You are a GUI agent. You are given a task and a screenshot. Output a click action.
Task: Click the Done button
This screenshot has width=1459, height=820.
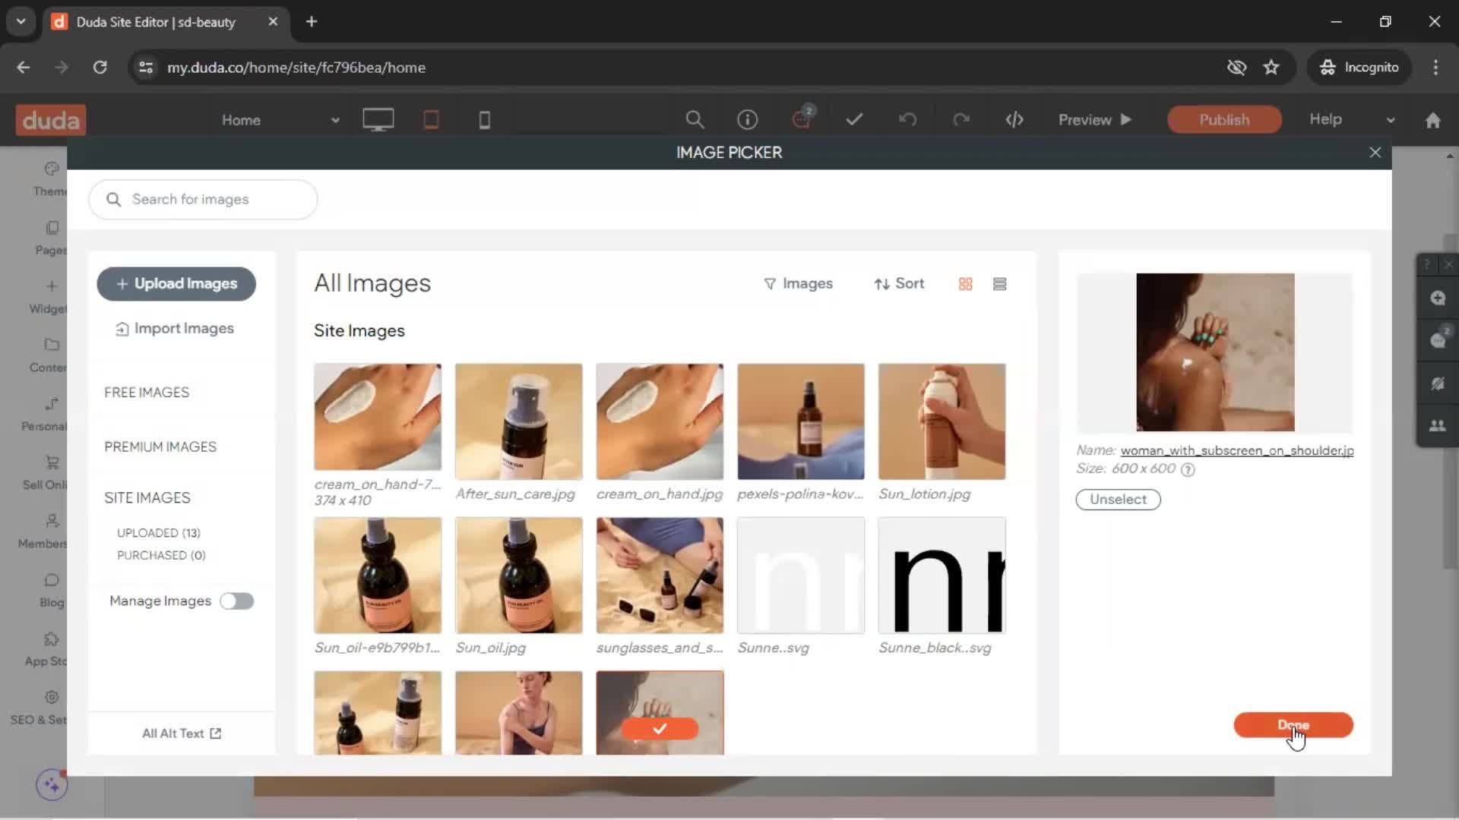pos(1293,725)
